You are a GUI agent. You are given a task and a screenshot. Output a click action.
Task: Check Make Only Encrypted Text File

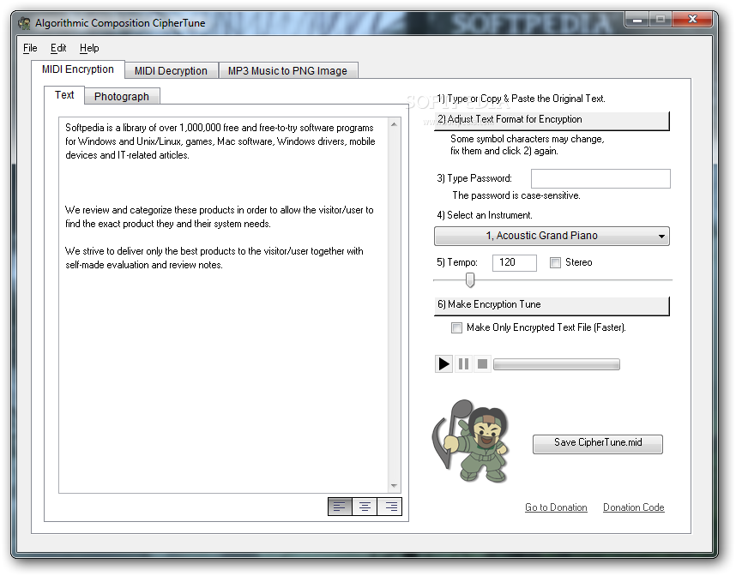(x=456, y=328)
